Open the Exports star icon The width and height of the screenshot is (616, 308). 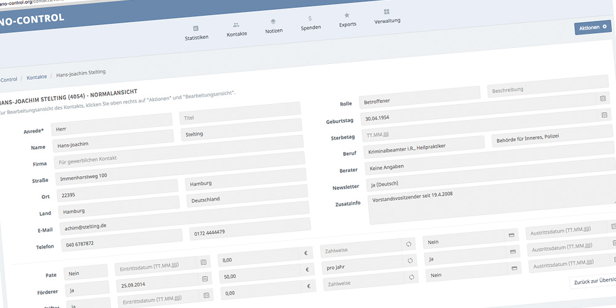tap(347, 15)
